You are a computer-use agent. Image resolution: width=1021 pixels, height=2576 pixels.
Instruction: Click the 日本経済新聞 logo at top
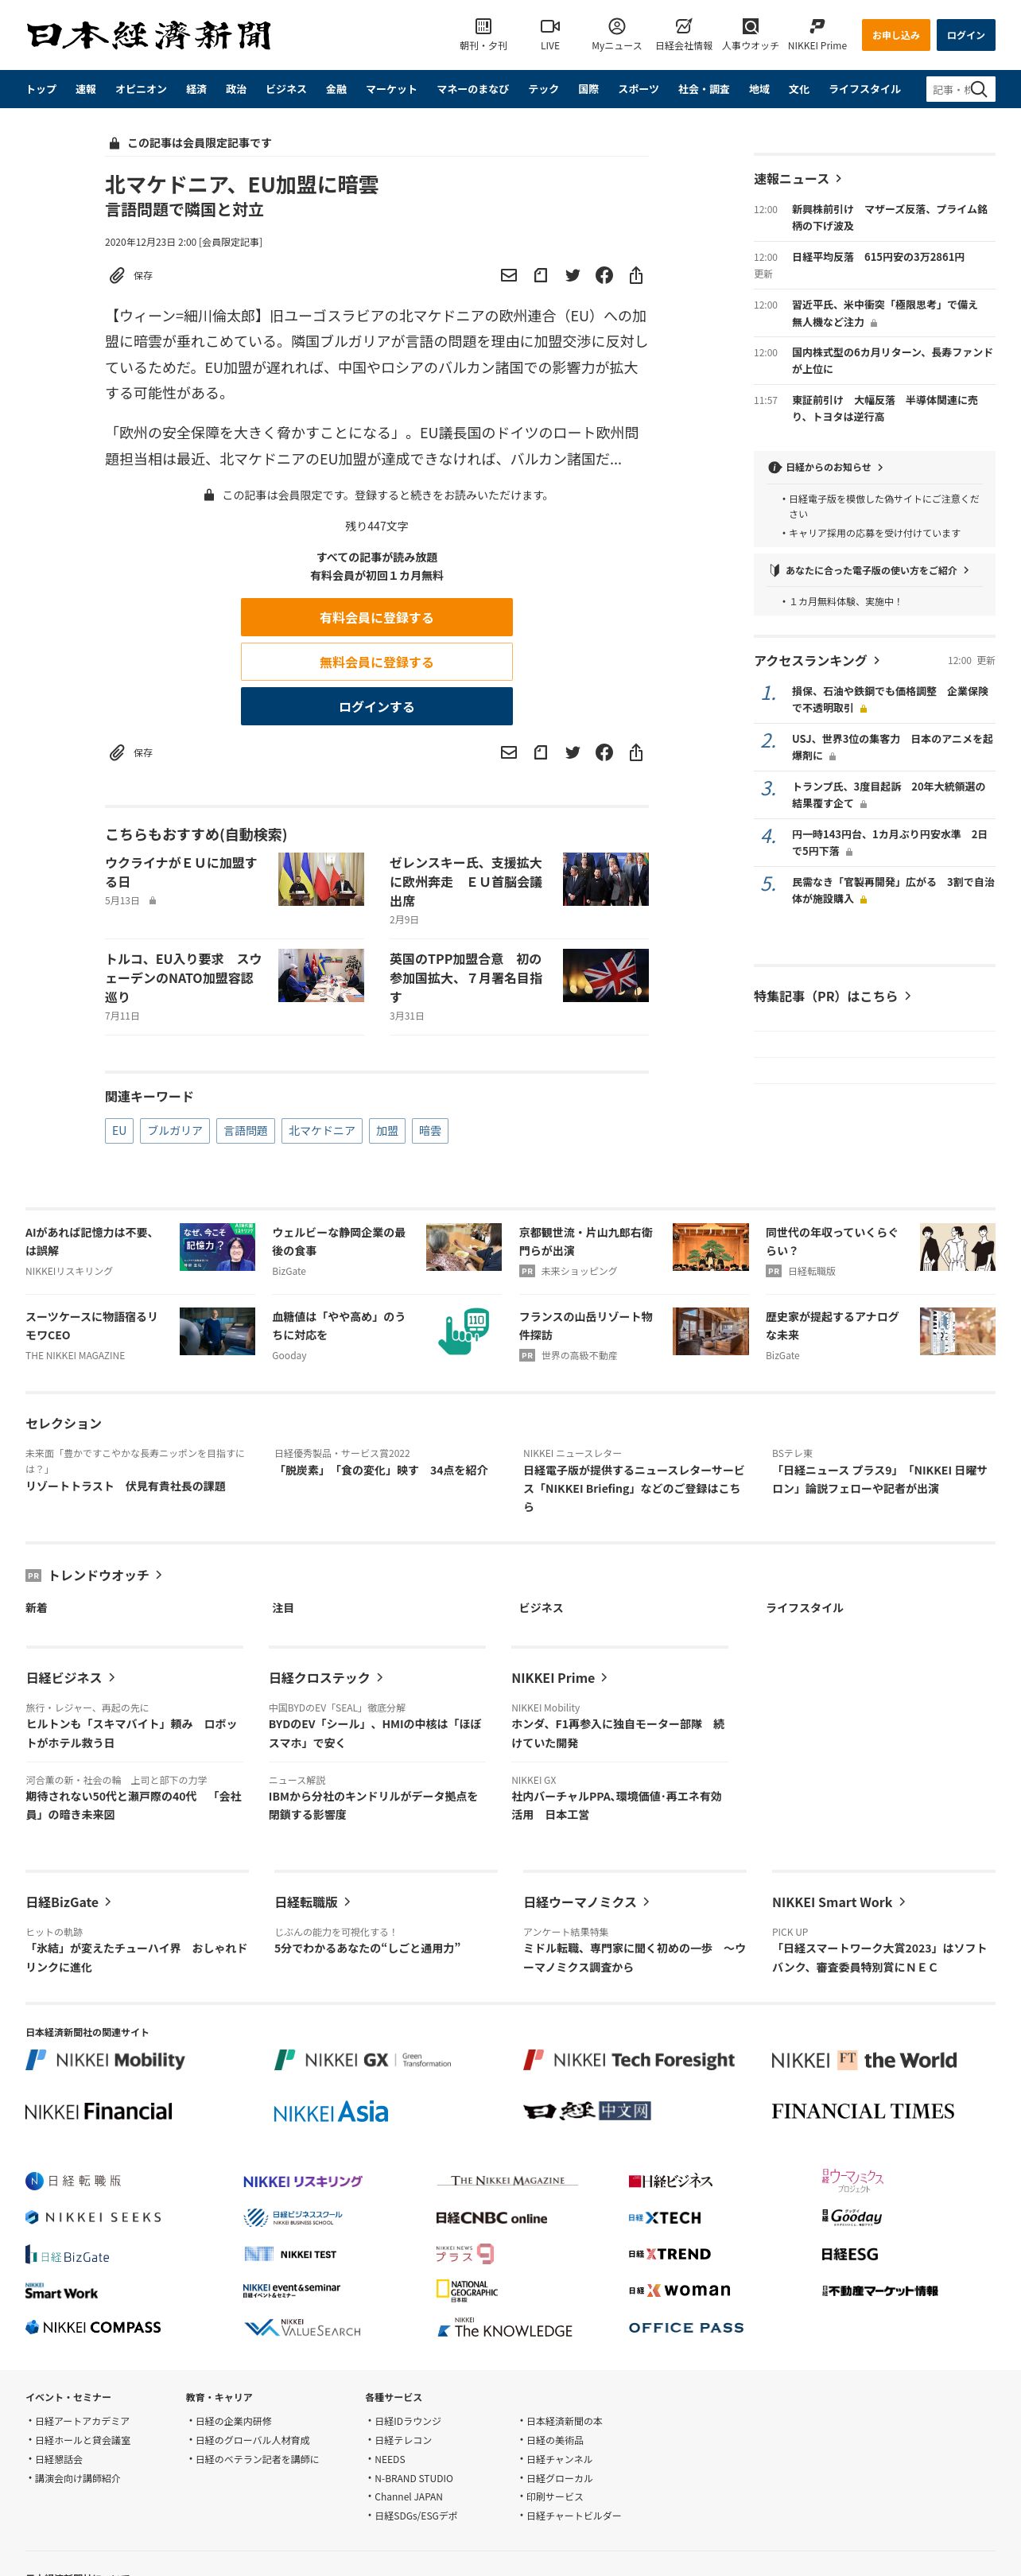click(x=149, y=35)
